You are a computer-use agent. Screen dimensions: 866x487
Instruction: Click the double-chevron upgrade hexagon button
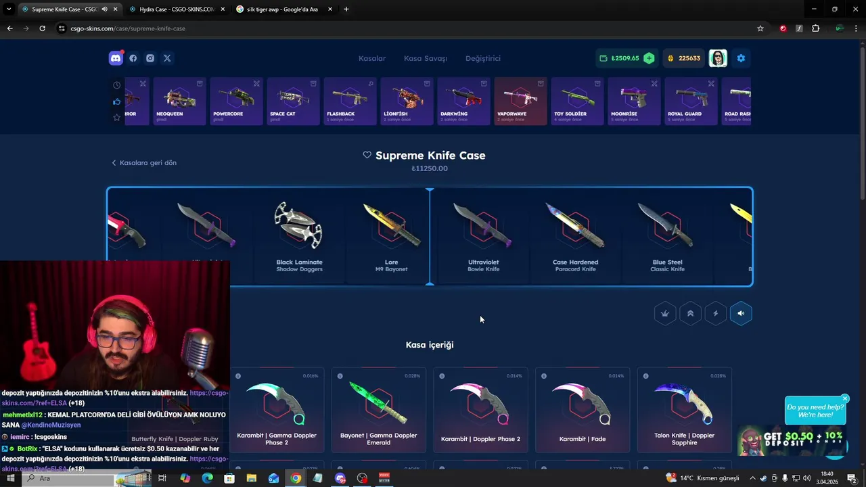(690, 313)
